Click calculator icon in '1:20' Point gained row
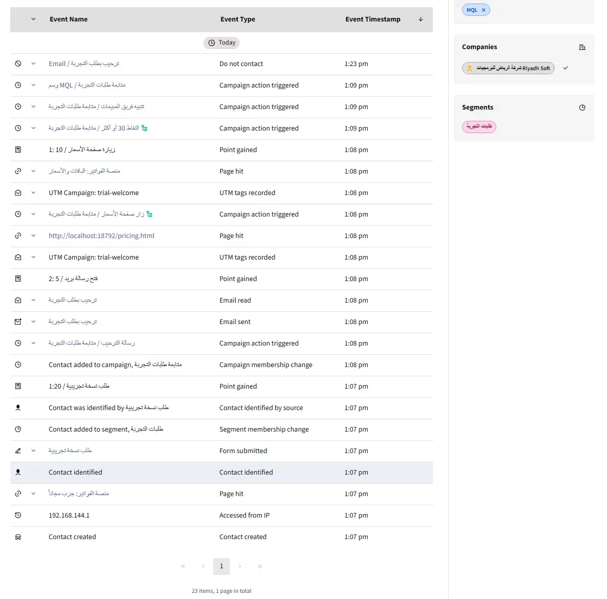The width and height of the screenshot is (607, 599). (x=18, y=386)
